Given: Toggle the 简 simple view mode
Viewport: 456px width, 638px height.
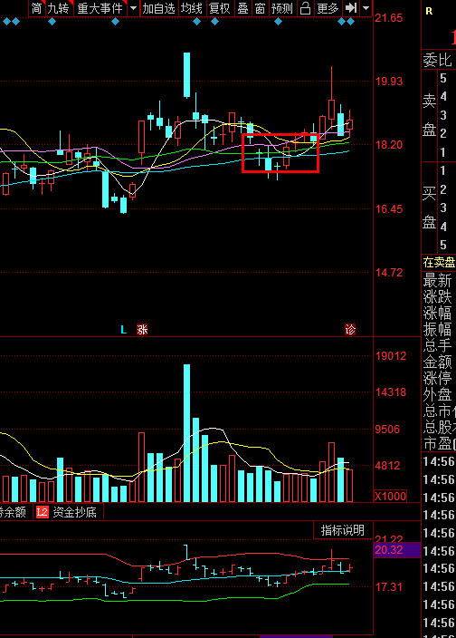Looking at the screenshot, I should click(36, 8).
